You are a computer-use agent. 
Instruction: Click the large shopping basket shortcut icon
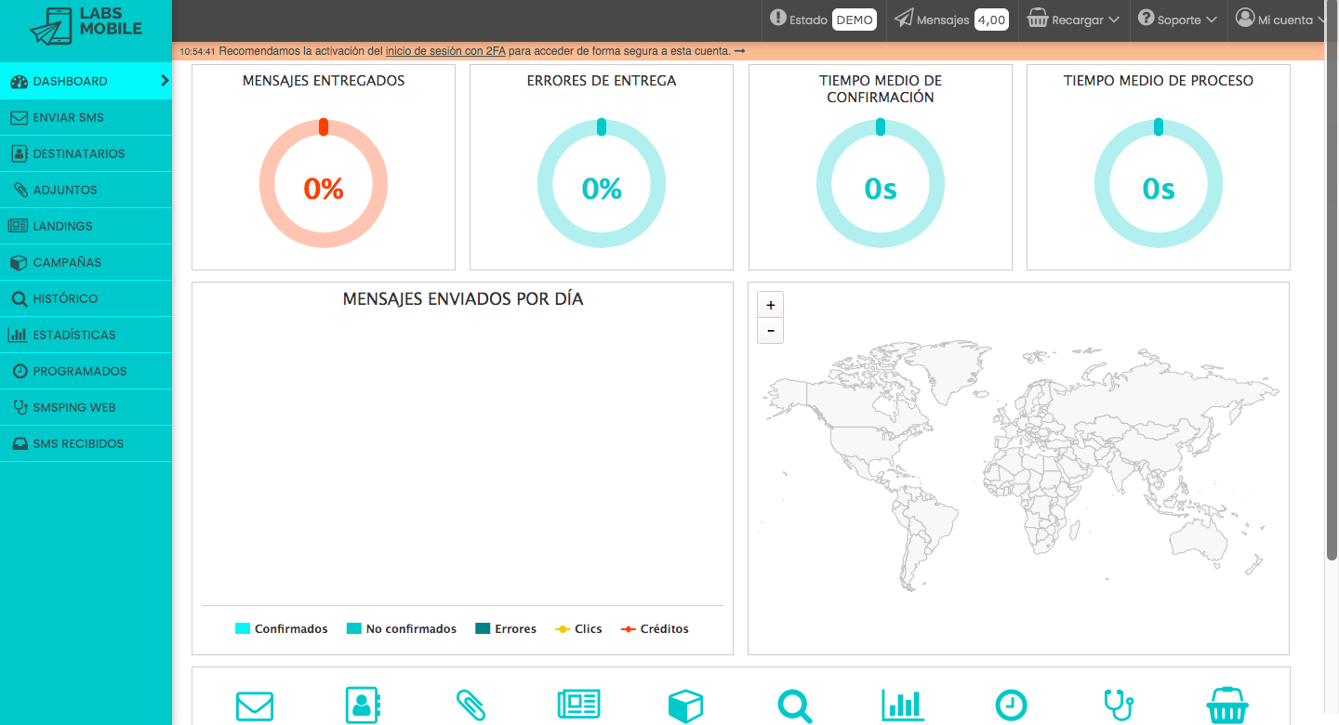[1227, 706]
